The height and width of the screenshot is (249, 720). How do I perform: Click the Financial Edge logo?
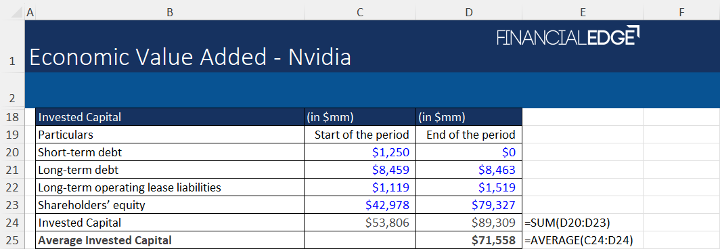(568, 36)
